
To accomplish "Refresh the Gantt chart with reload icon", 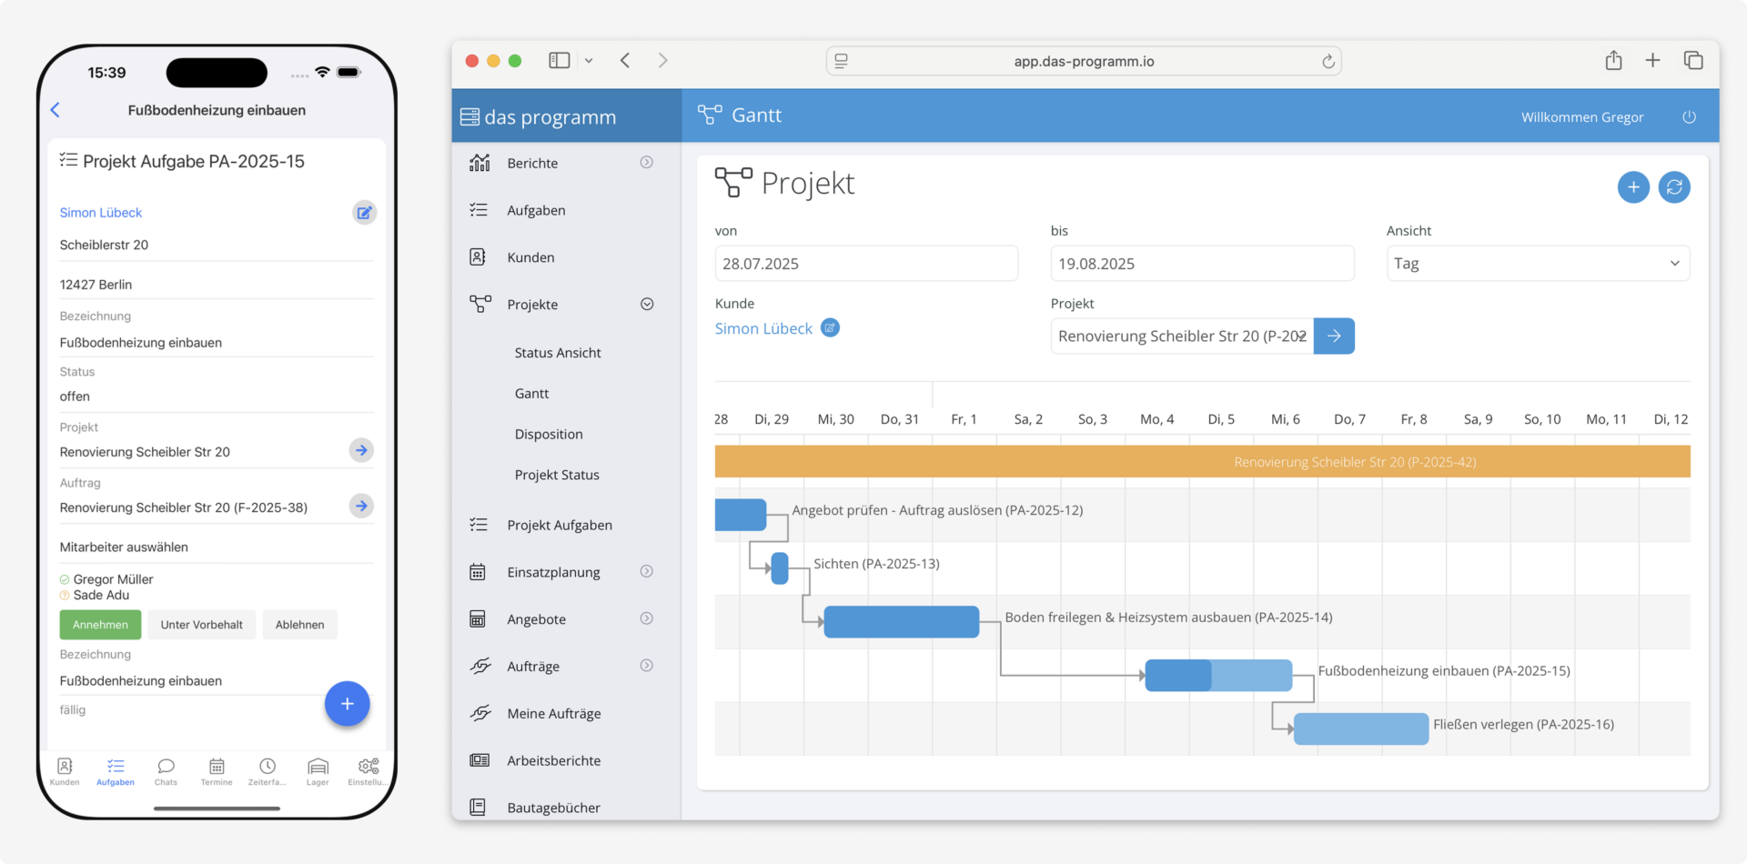I will click(x=1674, y=187).
